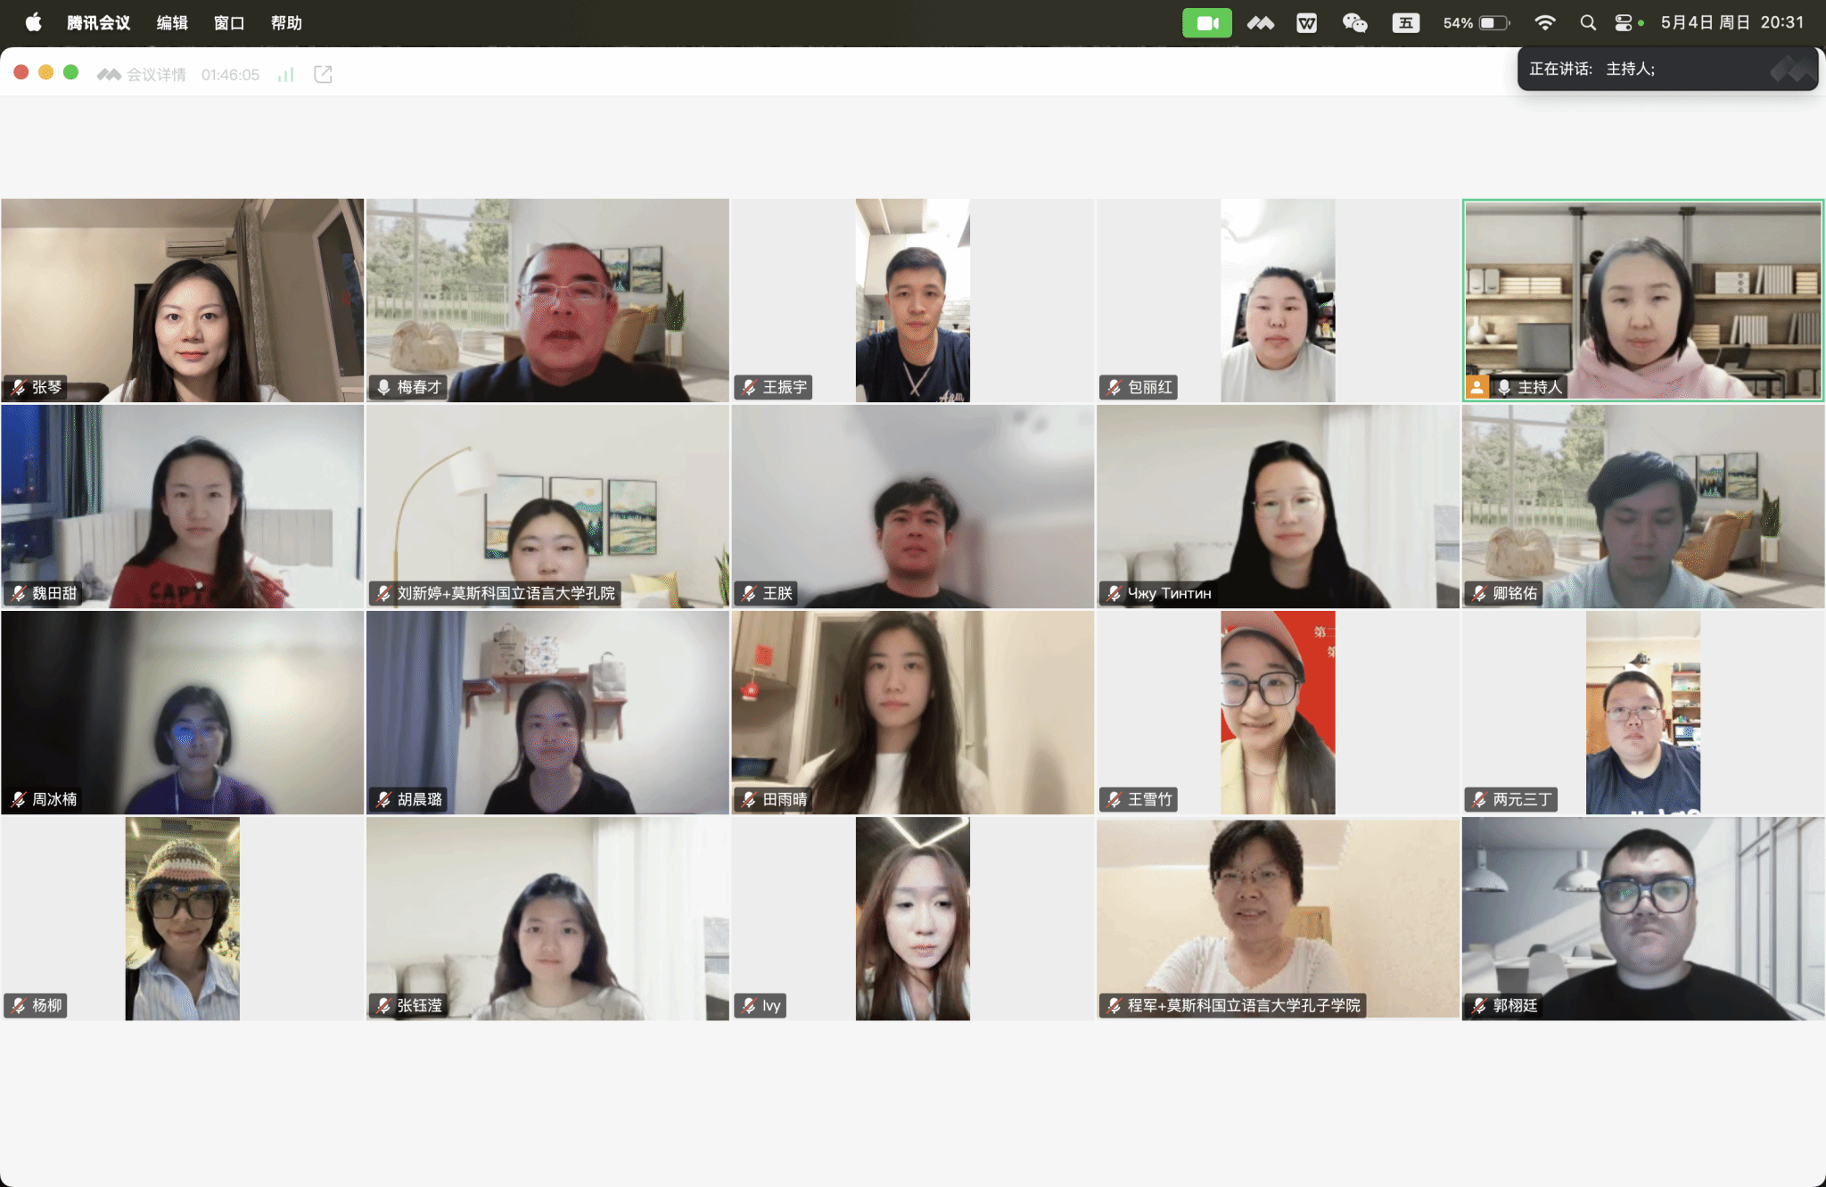Select 王雪竹's video tile

click(x=1278, y=713)
